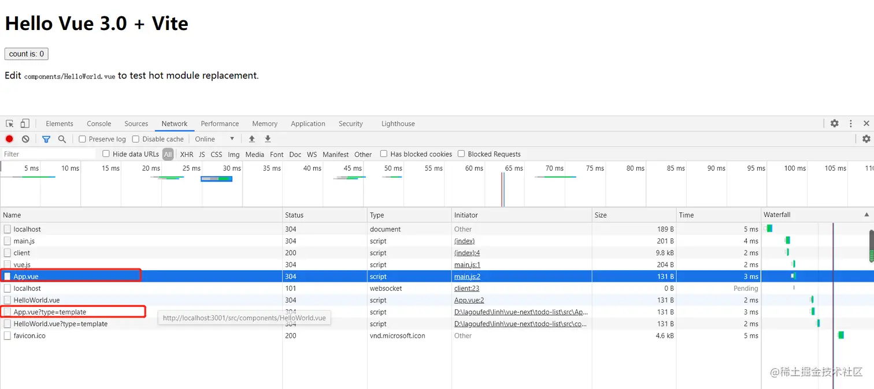Switch to the Elements tab
This screenshot has width=874, height=389.
(60, 124)
